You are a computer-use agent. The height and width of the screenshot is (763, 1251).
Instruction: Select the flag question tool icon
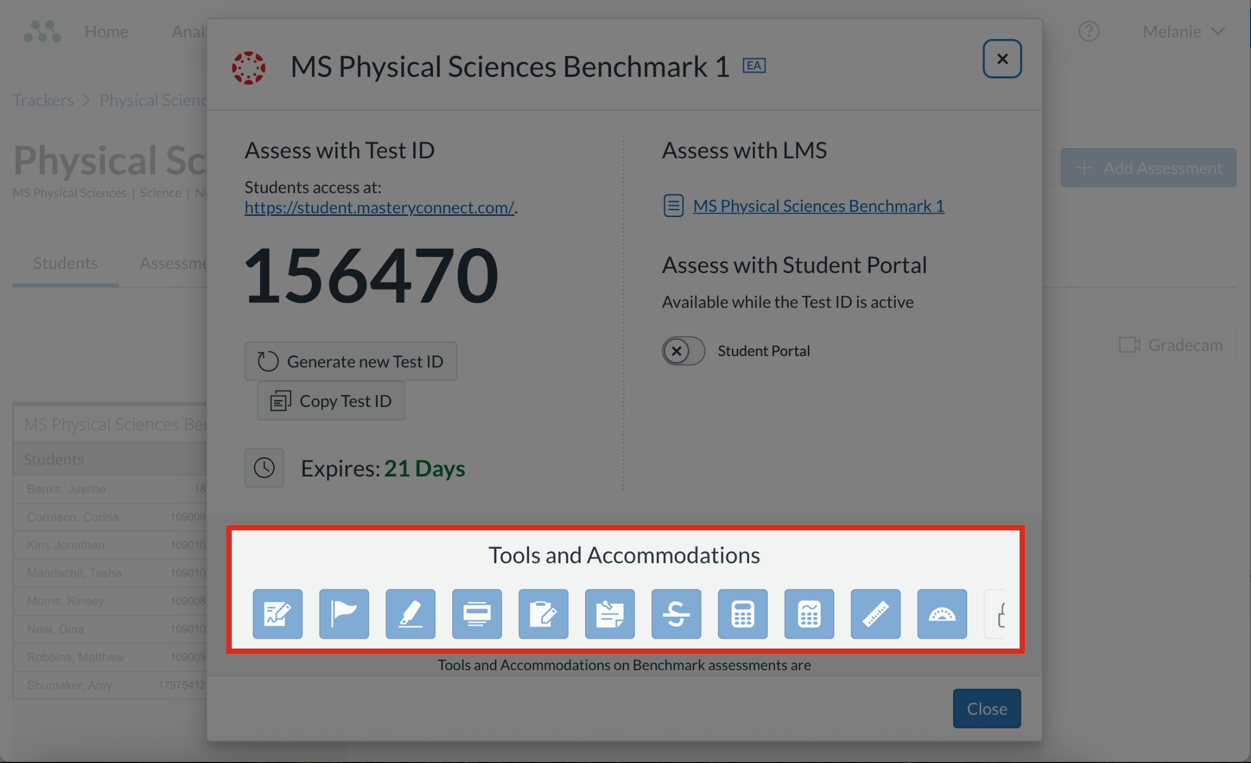[344, 614]
